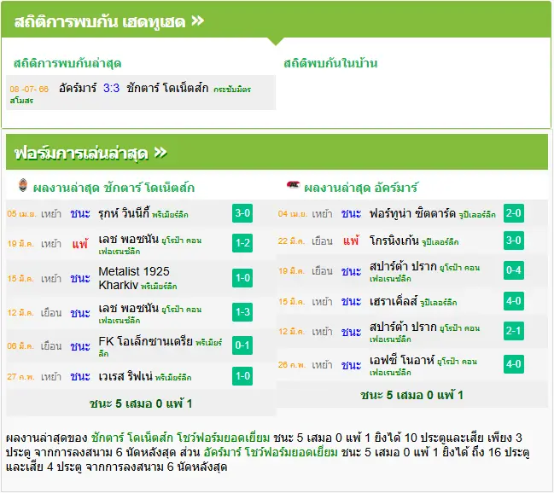Viewport: 554px width, 493px height.
Task: Click 3-0 score for รุกห์ วินนี้กี้
Action: 242,213
